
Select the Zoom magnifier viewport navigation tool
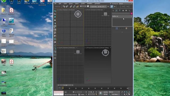pyautogui.click(x=122, y=92)
